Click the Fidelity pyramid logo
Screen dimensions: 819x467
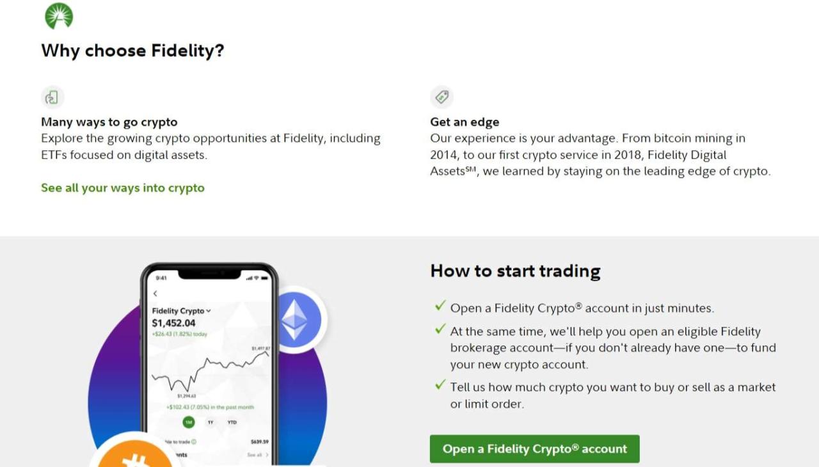pos(58,15)
